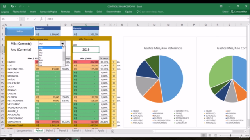The image size is (250, 140).
Task: Zoom out with the minus icon
Action: (220, 135)
